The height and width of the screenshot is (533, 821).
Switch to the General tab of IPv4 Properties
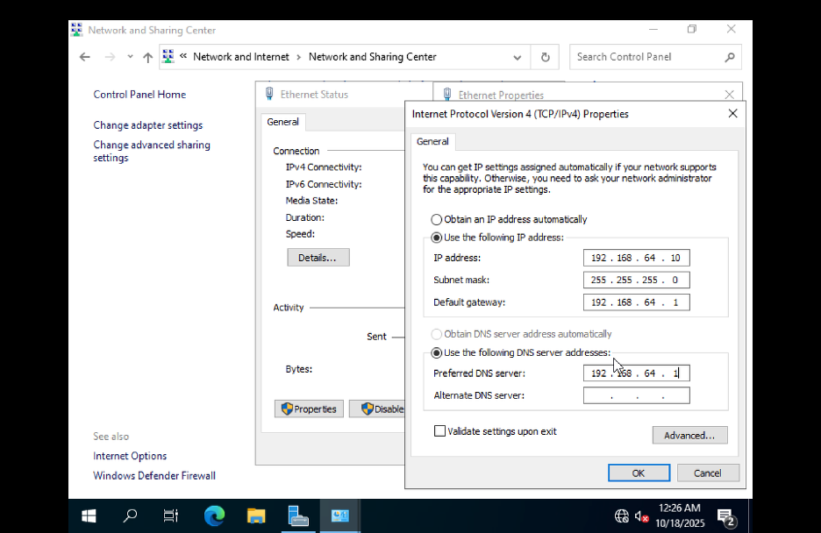coord(432,141)
